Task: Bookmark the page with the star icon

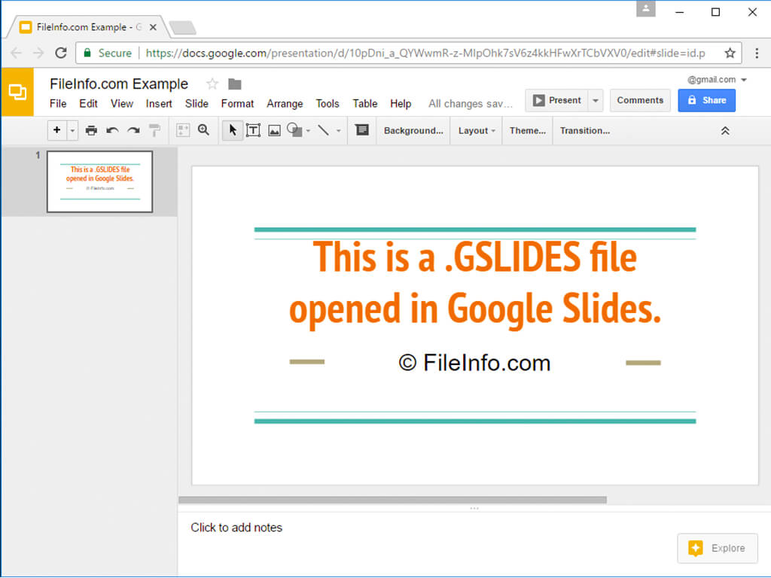Action: point(730,53)
